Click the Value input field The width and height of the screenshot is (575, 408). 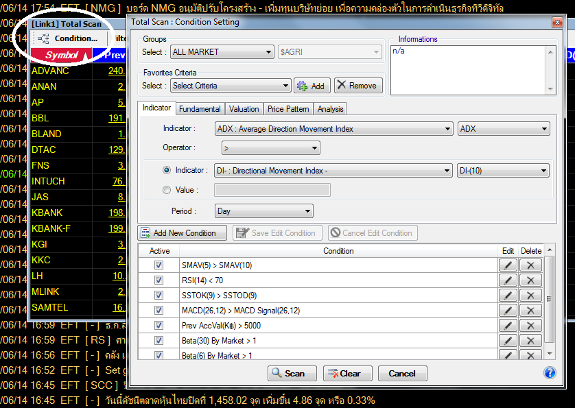tap(272, 190)
